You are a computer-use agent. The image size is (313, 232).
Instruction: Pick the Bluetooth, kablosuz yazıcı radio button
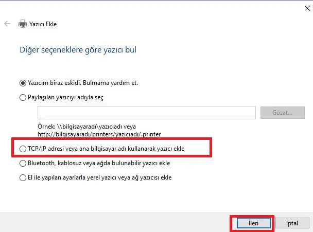coord(22,163)
